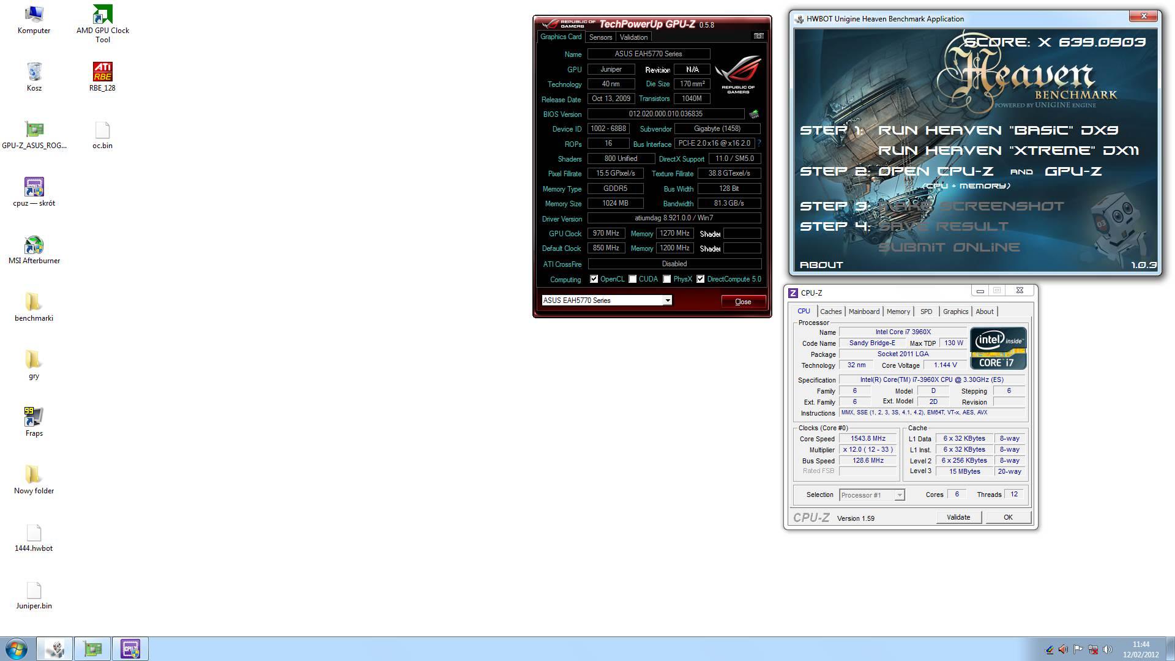1175x661 pixels.
Task: Click the Close button in GPU-Z
Action: [x=743, y=302]
